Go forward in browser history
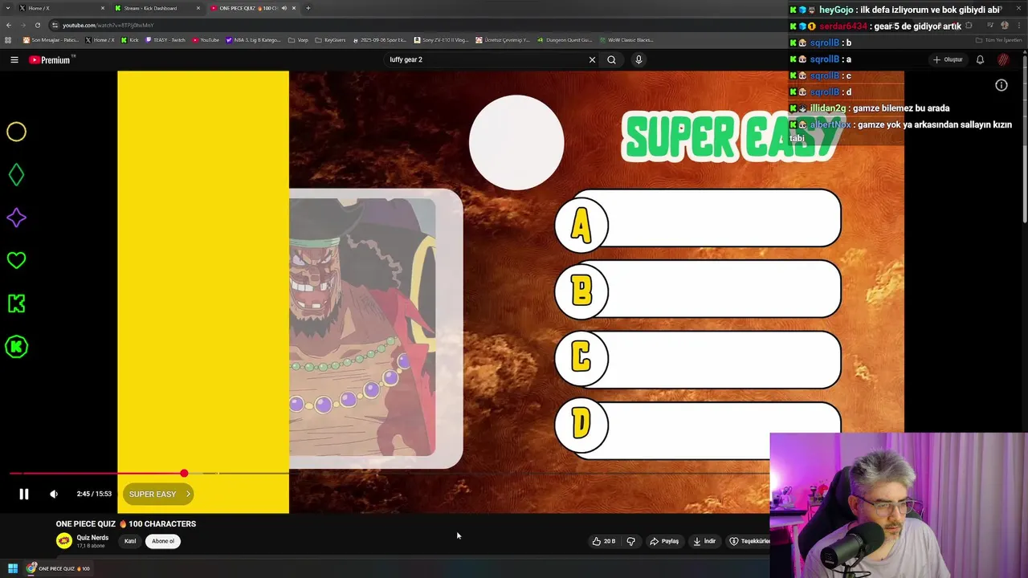Viewport: 1028px width, 578px height. [22, 25]
